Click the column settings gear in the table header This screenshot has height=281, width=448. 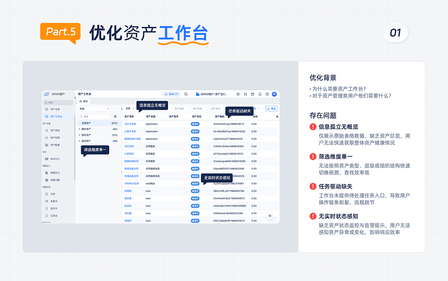(x=277, y=116)
